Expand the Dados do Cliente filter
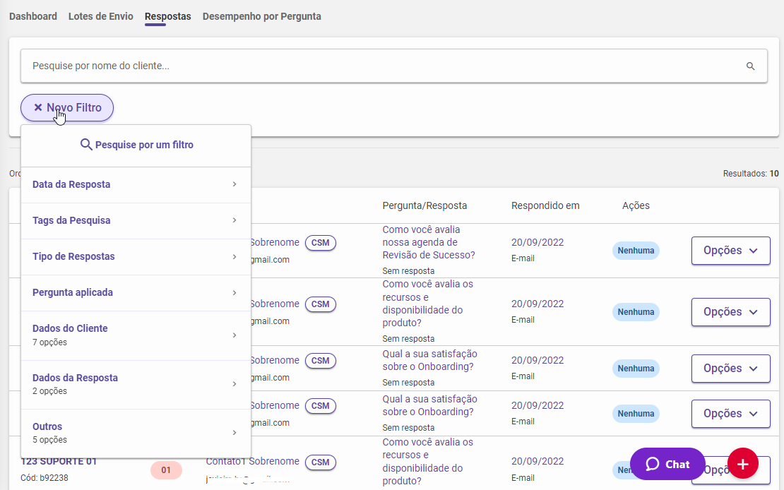784x490 pixels. point(136,335)
